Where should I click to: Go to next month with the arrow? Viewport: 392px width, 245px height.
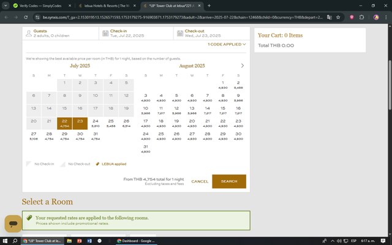243,66
